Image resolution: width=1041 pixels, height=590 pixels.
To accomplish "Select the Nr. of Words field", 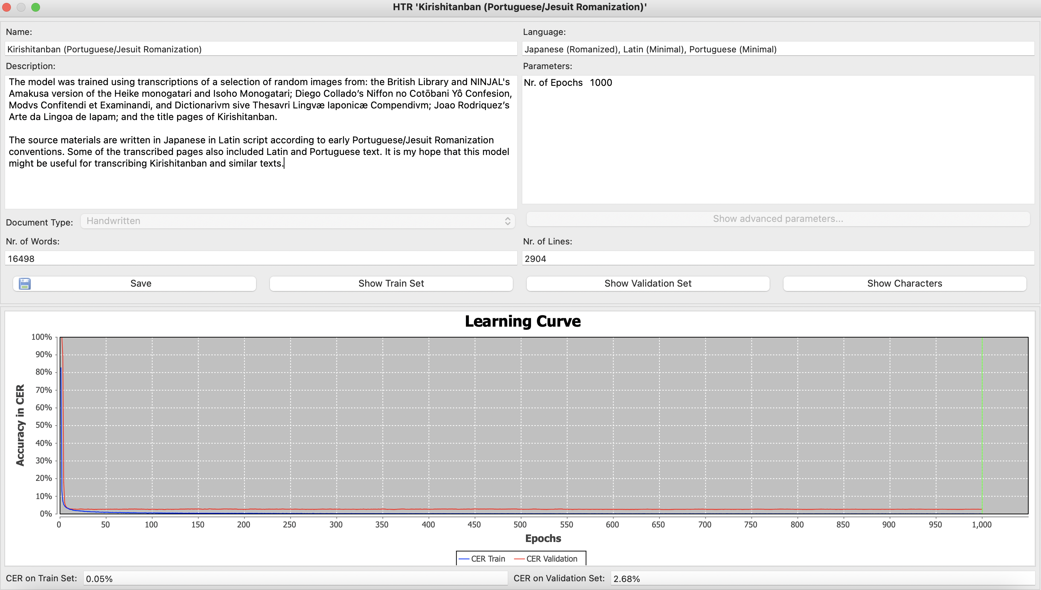I will (260, 259).
